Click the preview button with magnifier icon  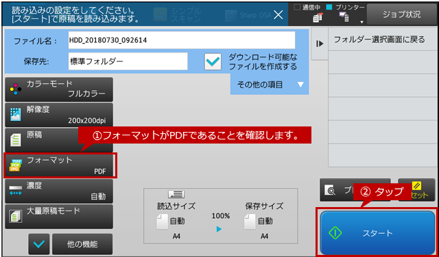click(355, 190)
